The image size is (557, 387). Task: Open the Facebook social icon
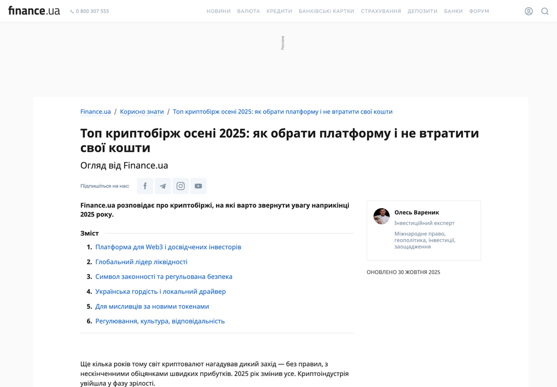point(145,186)
